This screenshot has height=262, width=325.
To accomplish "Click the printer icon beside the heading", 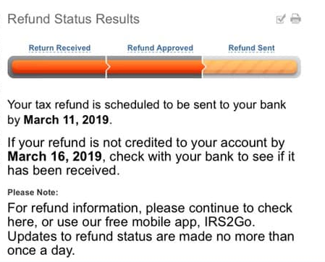I will click(x=295, y=19).
